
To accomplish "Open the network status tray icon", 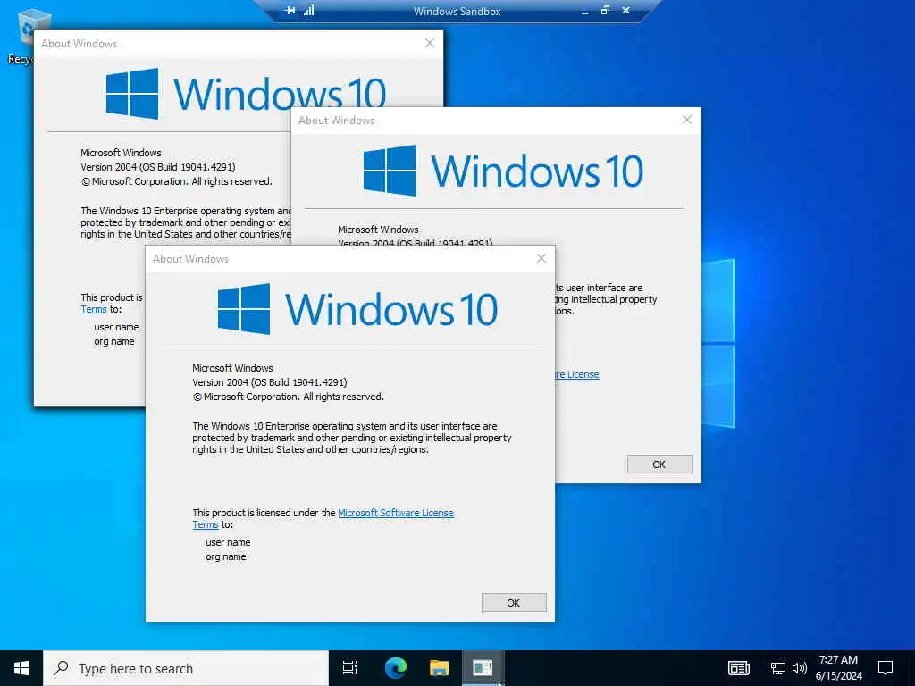I will (x=778, y=668).
